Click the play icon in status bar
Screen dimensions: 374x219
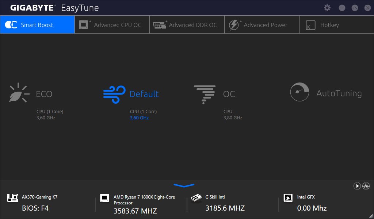357,186
